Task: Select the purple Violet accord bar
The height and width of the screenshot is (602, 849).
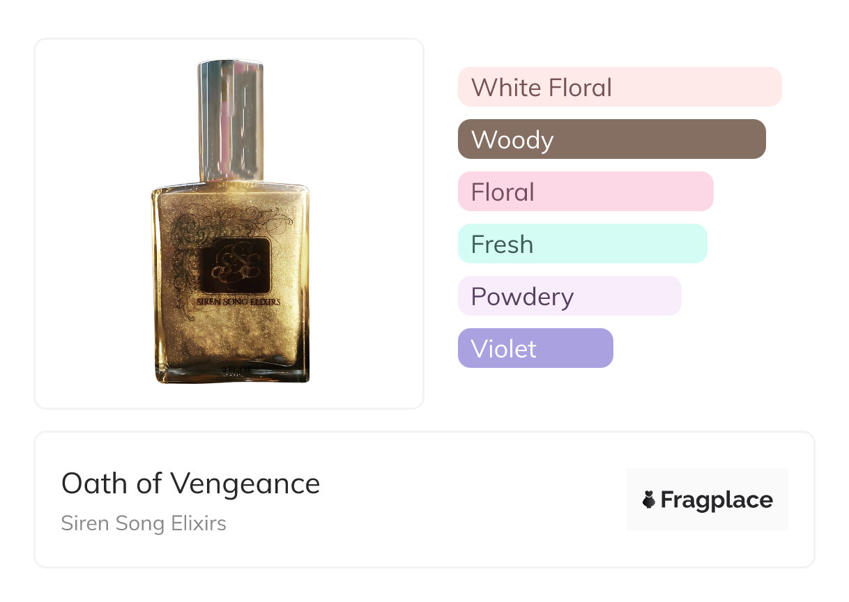Action: coord(535,348)
